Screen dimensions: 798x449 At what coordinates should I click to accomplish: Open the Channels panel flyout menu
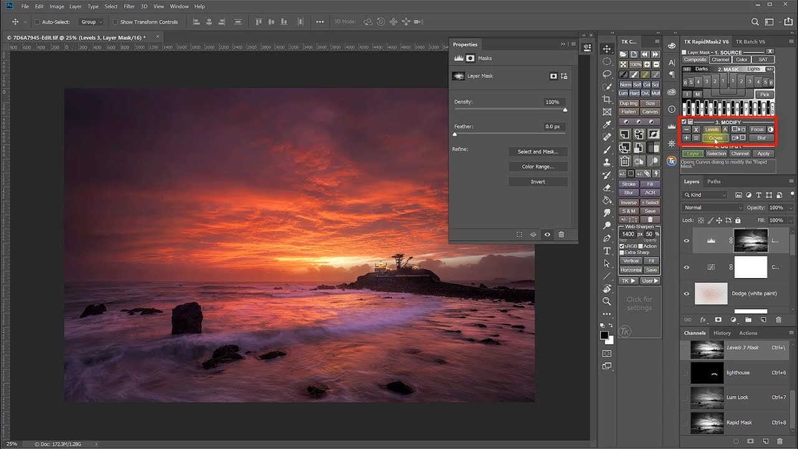click(x=791, y=333)
